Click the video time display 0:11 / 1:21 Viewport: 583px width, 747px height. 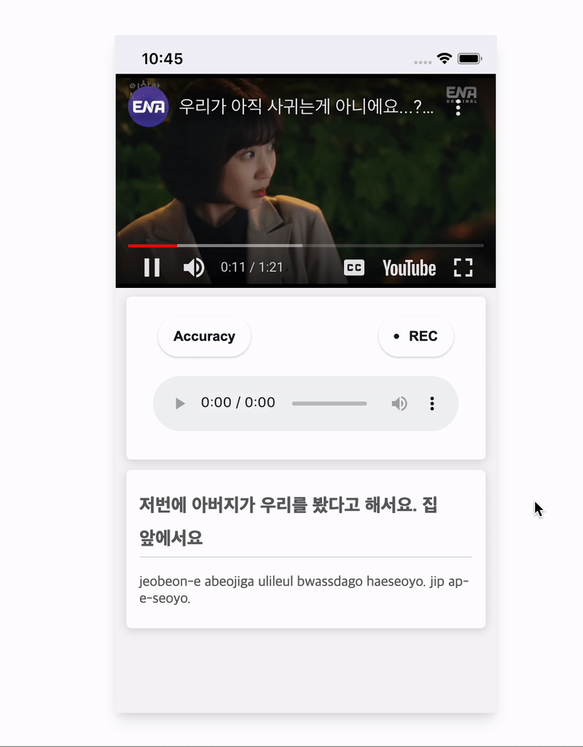251,267
